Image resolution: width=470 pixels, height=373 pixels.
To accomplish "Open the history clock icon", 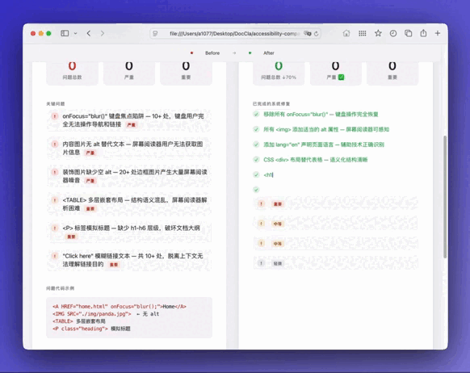I will pyautogui.click(x=393, y=33).
